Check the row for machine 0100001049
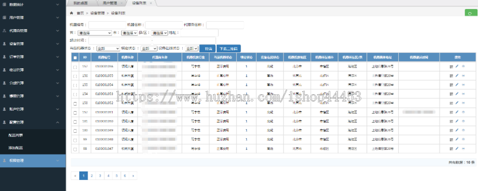 (75, 131)
